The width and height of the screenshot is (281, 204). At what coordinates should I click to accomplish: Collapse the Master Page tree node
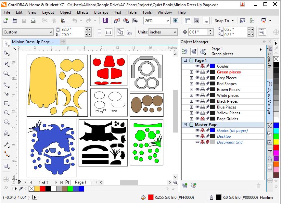click(185, 125)
